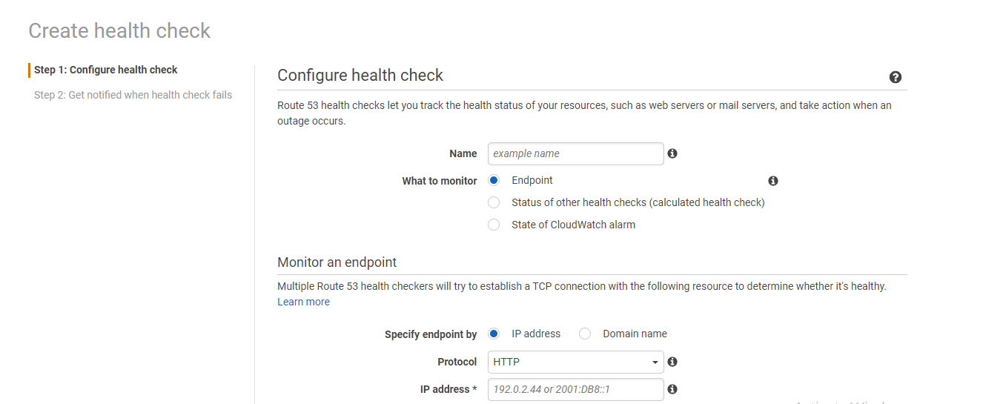Follow the Learn more link
This screenshot has height=404, width=983.
tap(303, 302)
